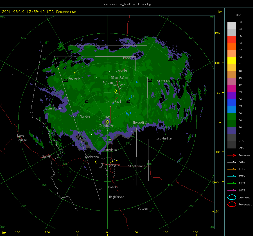Click the yellow diamond marker above Calgary

tap(111, 162)
